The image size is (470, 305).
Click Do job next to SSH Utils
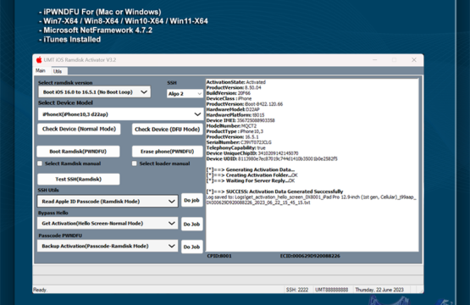coord(192,200)
